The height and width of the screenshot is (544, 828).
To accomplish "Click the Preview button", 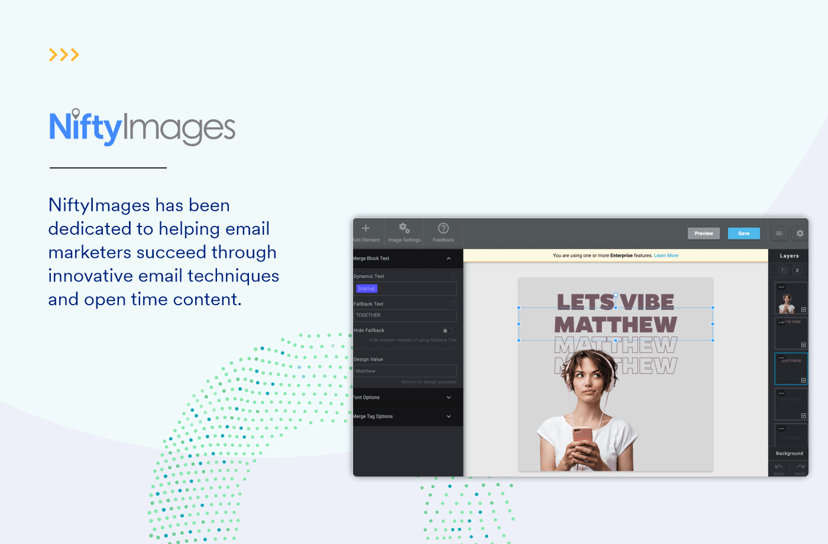I will tap(704, 234).
